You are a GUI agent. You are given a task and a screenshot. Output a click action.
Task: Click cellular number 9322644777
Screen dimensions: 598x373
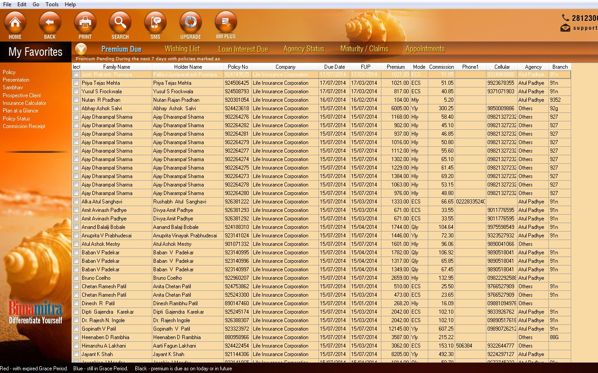(501, 346)
